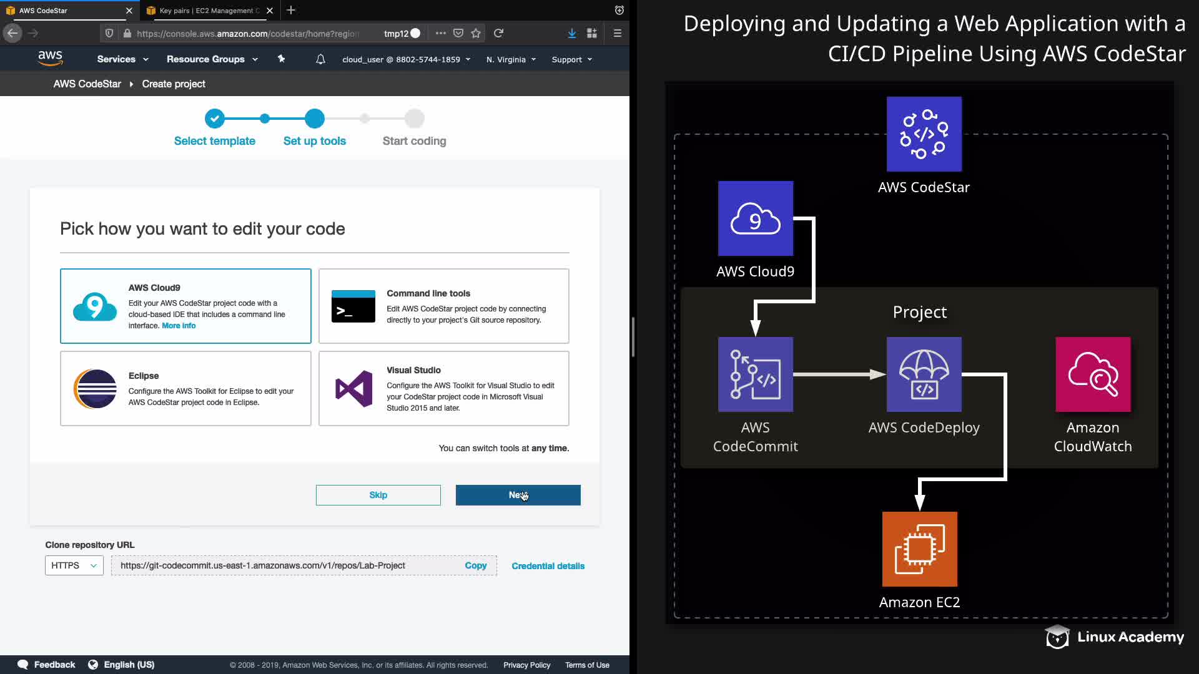This screenshot has width=1199, height=674.
Task: Click the pin shortcuts icon in navbar
Action: coord(281,59)
